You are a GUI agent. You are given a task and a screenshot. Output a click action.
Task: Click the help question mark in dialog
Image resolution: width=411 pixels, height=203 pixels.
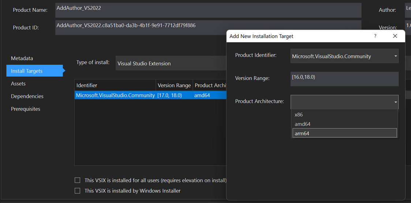tap(375, 36)
